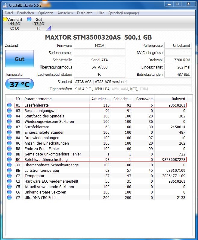
Task: Click status icon of Luftstromtemperatur row
Action: click(9, 170)
